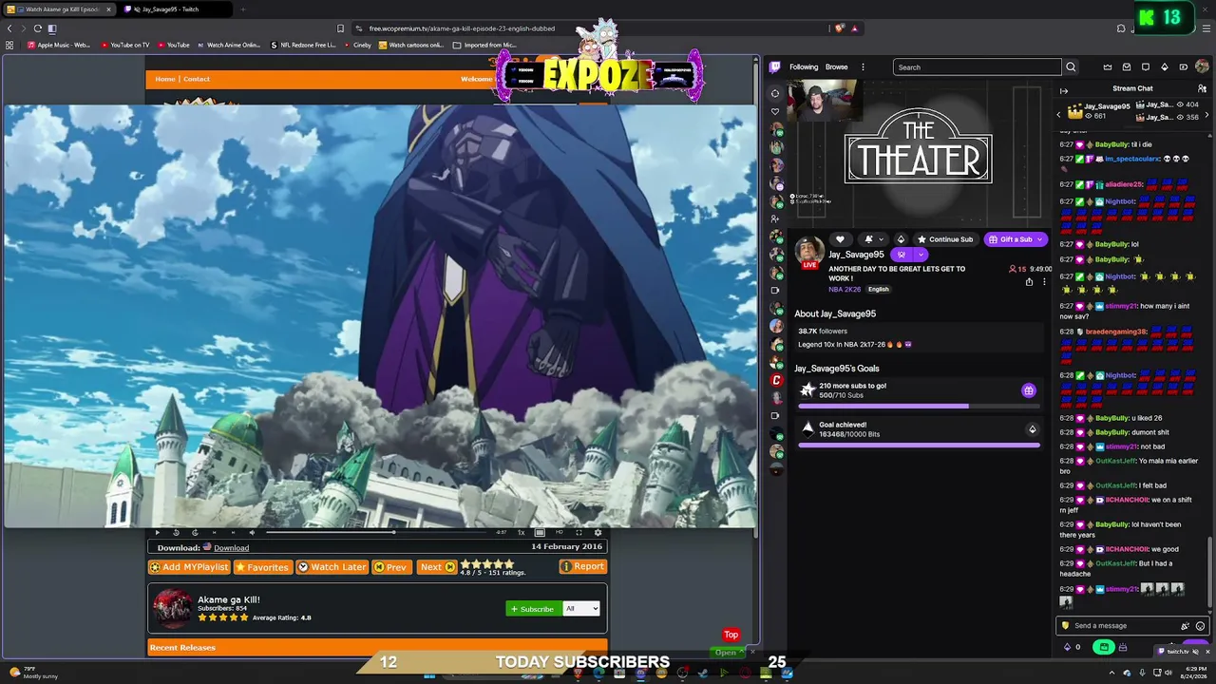Enter fullscreen on the video player
The image size is (1216, 684).
pos(579,532)
